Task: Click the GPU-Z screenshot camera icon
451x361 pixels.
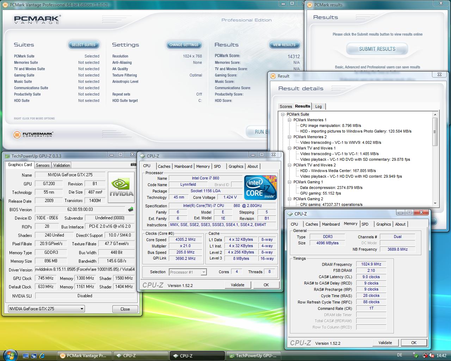Action: pyautogui.click(x=133, y=165)
